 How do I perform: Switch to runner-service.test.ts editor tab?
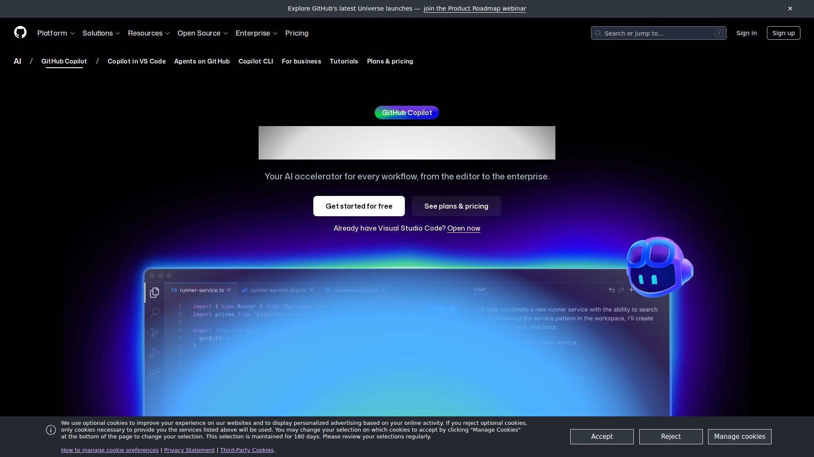(x=278, y=290)
